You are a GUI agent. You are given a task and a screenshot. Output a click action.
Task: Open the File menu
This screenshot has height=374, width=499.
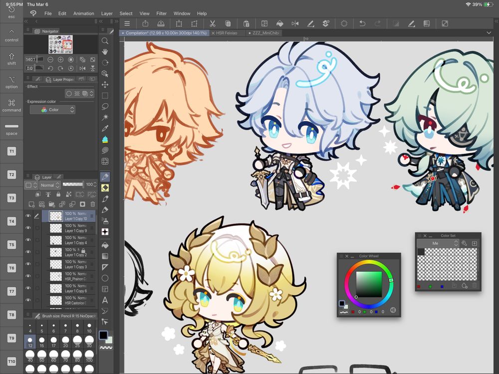point(48,13)
